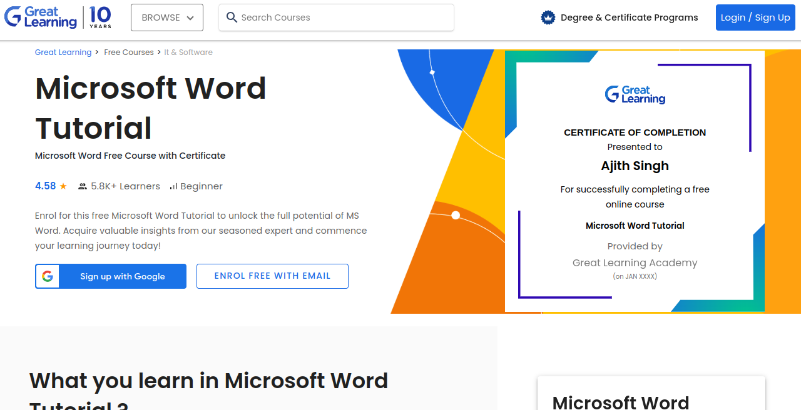
Task: Click Login / Sign Up
Action: click(755, 17)
